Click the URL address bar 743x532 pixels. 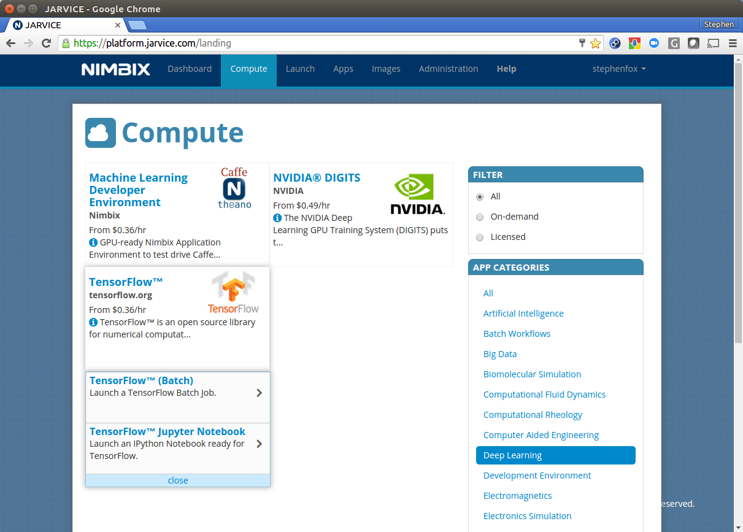click(319, 44)
